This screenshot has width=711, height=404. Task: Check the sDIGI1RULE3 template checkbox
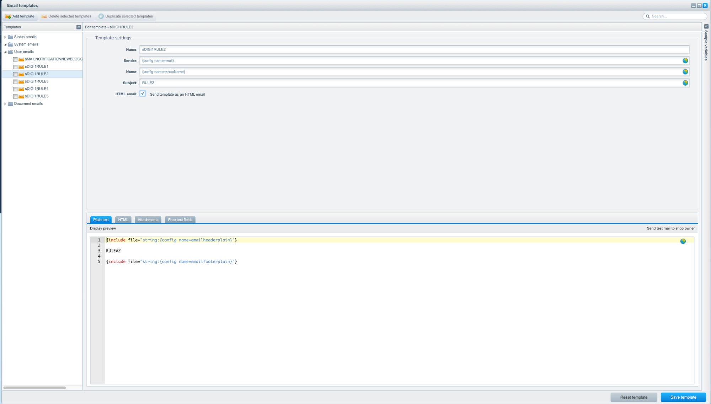click(x=15, y=81)
